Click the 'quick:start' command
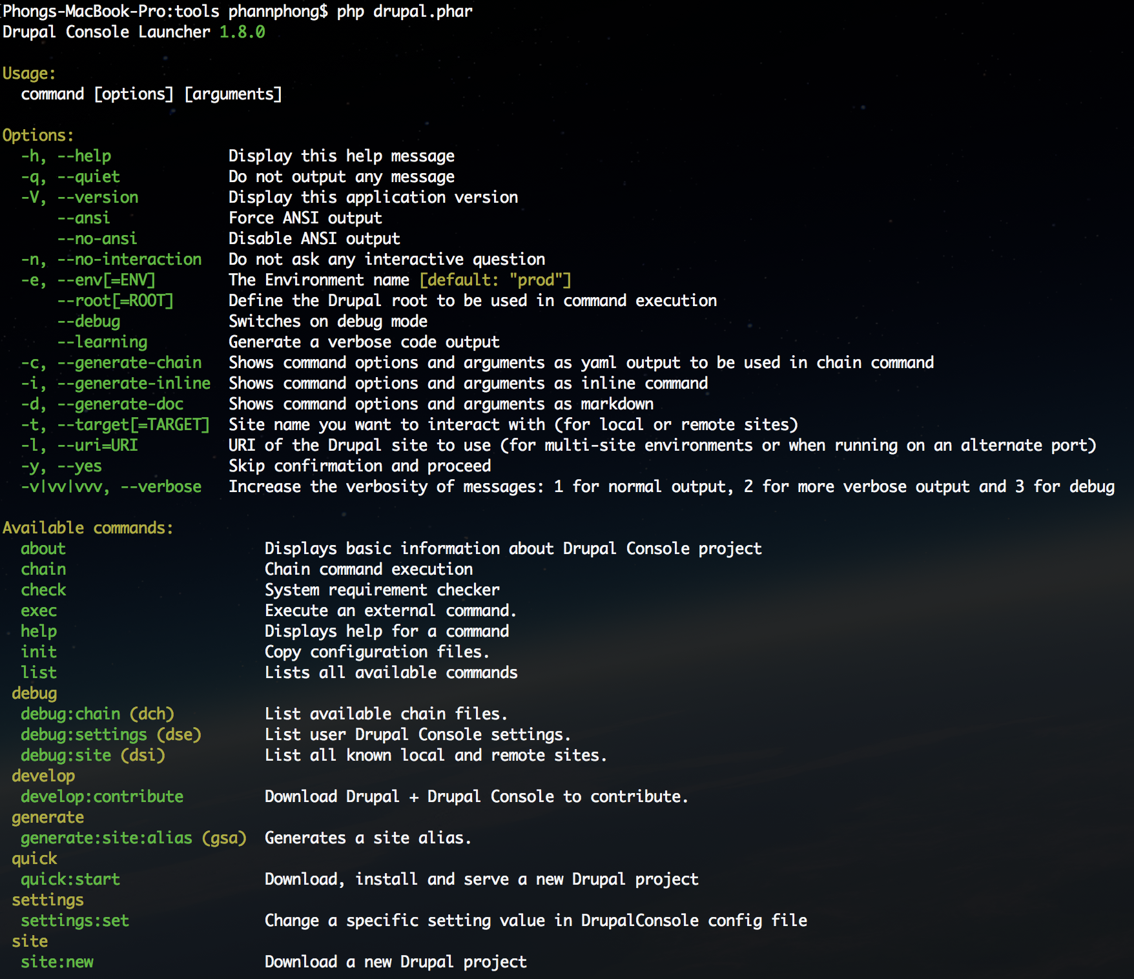1134x979 pixels. tap(70, 880)
